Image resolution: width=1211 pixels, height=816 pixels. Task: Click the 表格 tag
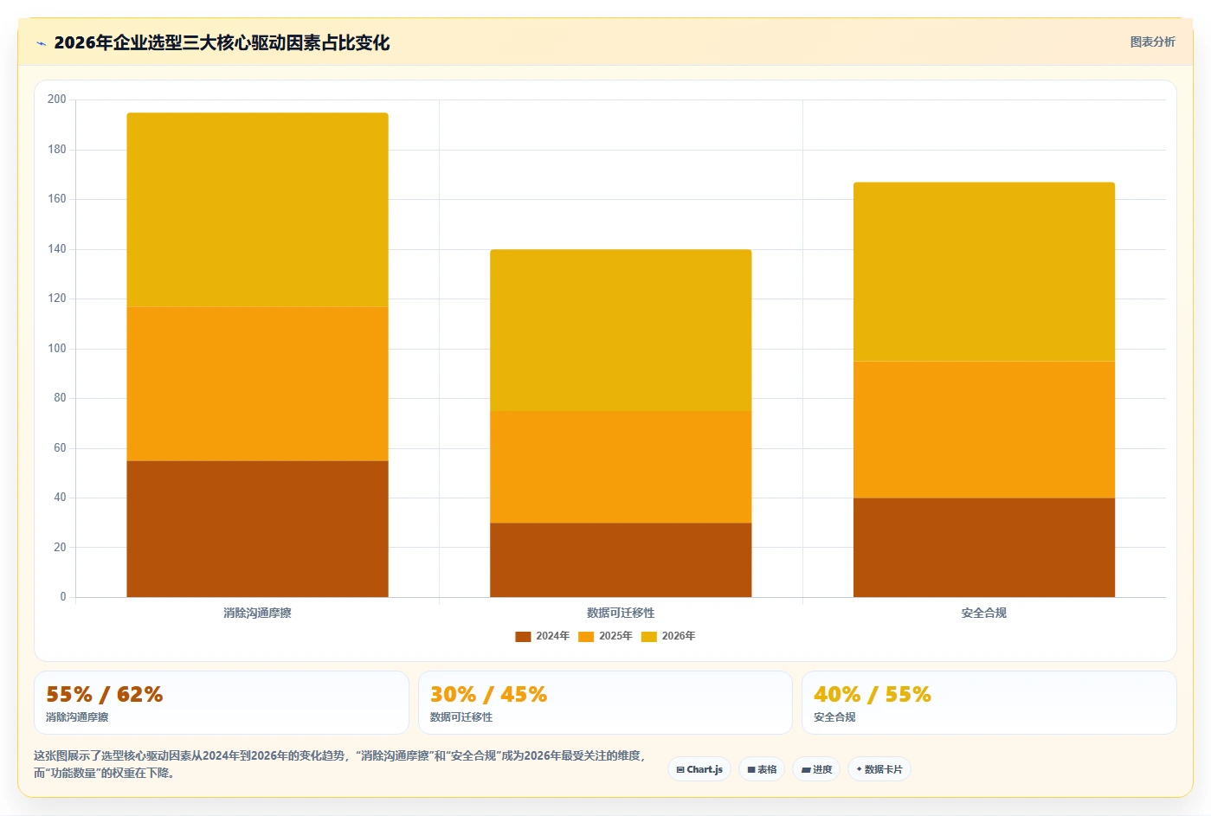(762, 769)
